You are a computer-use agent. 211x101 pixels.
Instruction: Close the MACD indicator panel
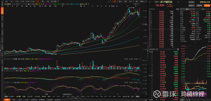tap(140, 71)
